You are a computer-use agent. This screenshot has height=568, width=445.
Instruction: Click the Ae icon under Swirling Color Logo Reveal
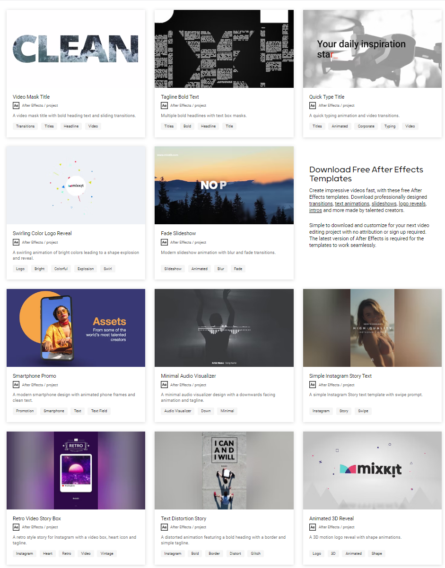(16, 242)
